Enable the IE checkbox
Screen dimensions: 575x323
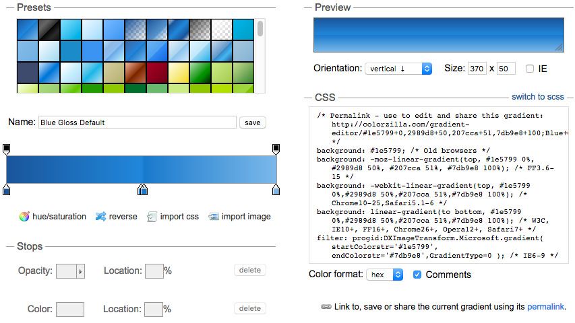[x=530, y=69]
